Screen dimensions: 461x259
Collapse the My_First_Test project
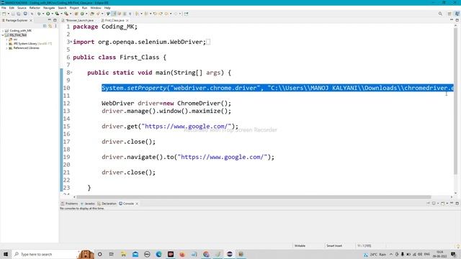pyautogui.click(x=3, y=35)
